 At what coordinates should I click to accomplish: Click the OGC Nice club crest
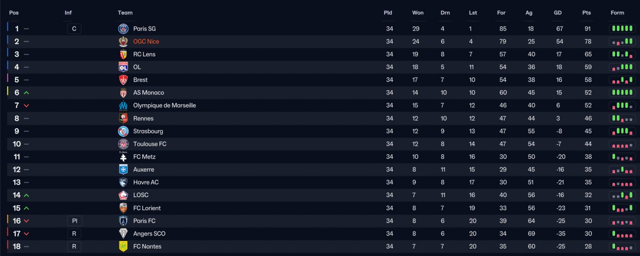(x=123, y=41)
